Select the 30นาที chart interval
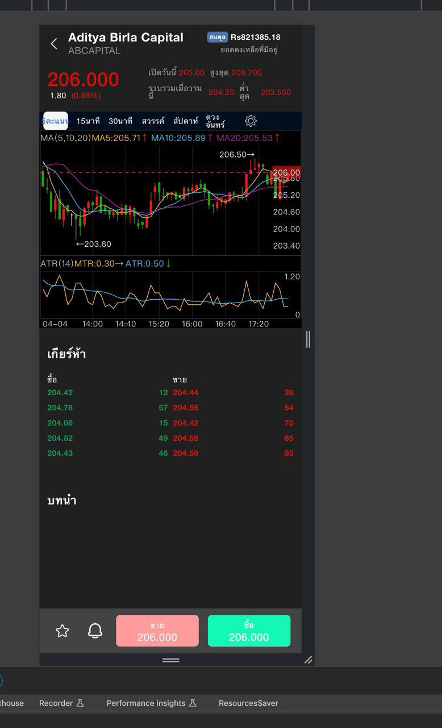442x728 pixels. (120, 121)
